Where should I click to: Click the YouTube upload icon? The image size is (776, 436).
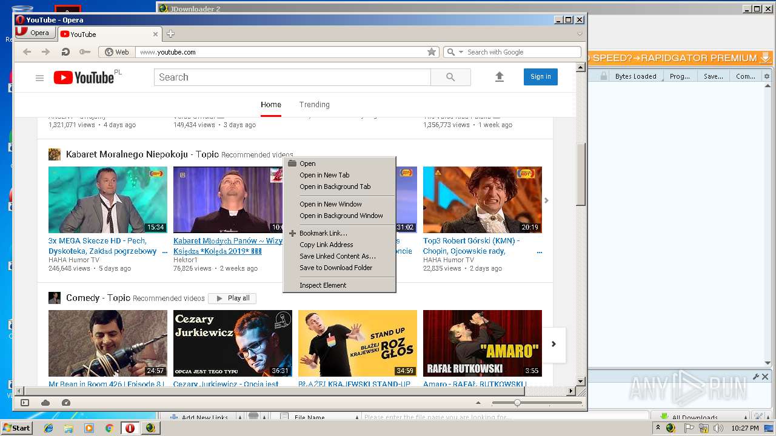500,77
